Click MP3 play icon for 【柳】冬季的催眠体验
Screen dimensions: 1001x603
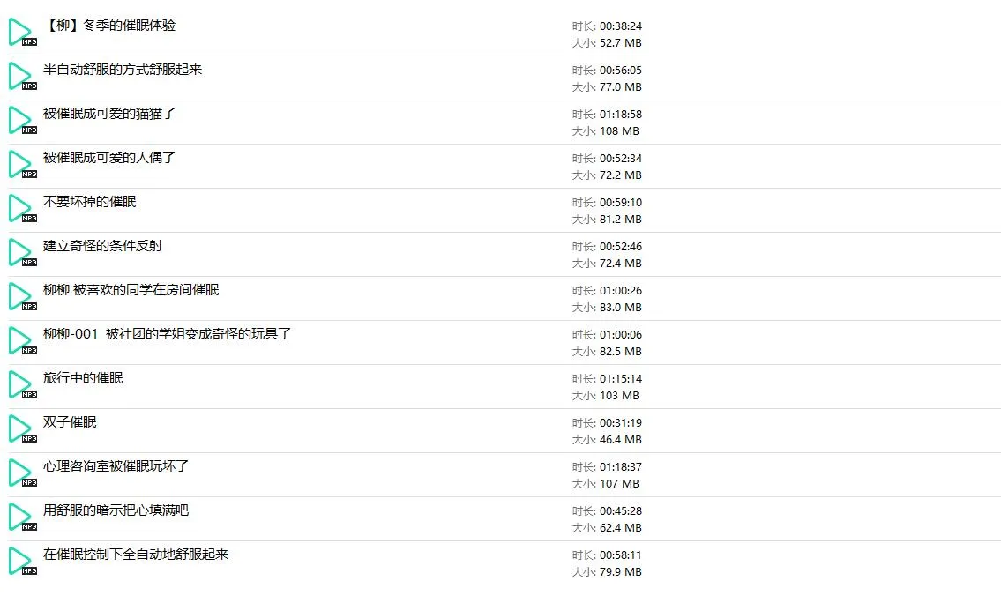pyautogui.click(x=21, y=32)
